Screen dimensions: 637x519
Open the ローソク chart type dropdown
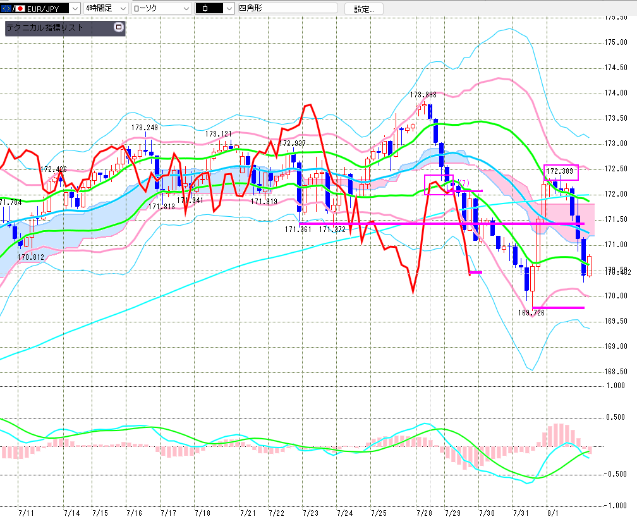coord(161,8)
